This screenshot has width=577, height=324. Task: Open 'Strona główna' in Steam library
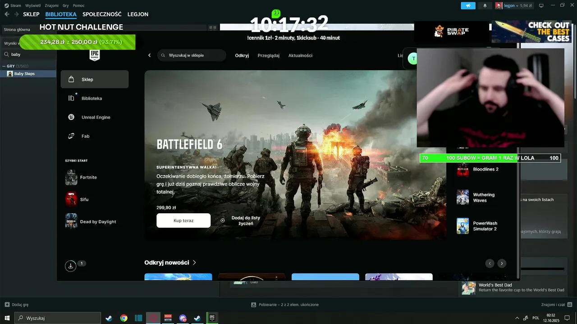coord(17,29)
